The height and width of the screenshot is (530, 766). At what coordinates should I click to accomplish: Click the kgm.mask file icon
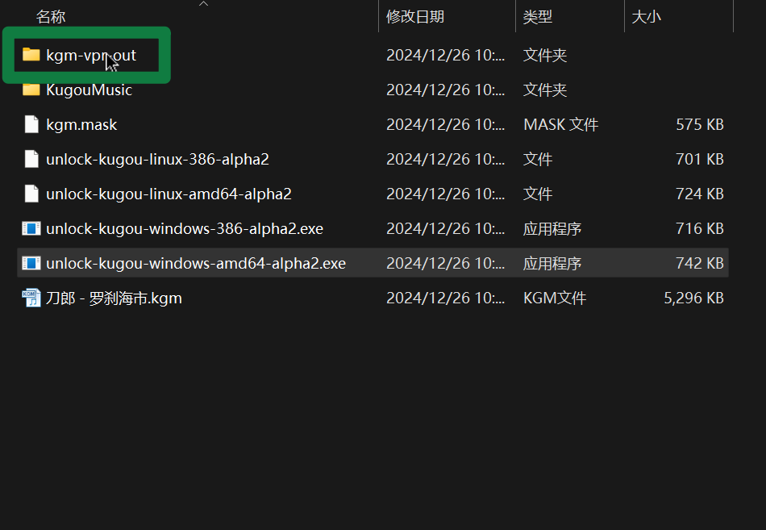click(31, 124)
